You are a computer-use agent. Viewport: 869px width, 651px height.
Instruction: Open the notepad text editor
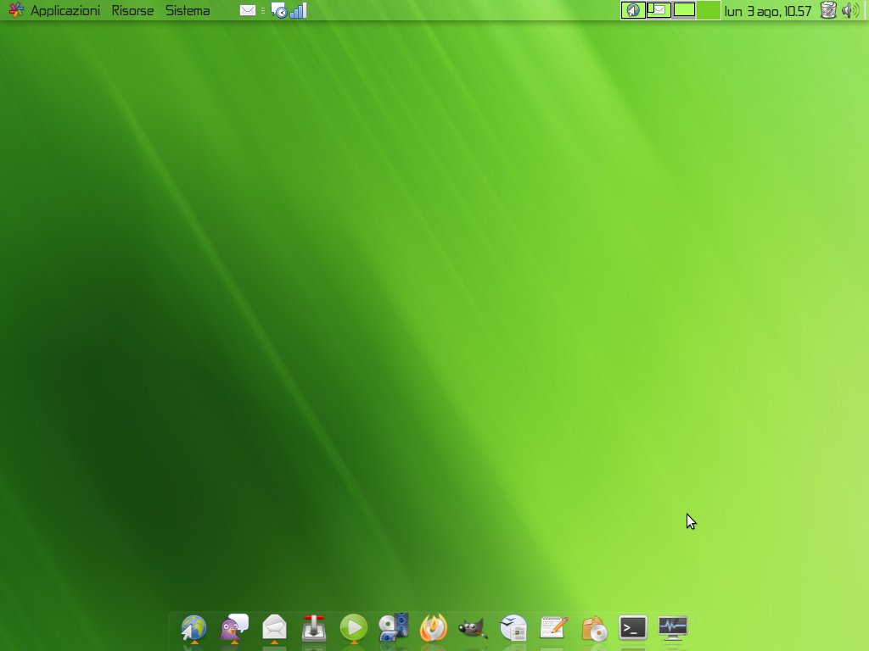click(x=553, y=628)
